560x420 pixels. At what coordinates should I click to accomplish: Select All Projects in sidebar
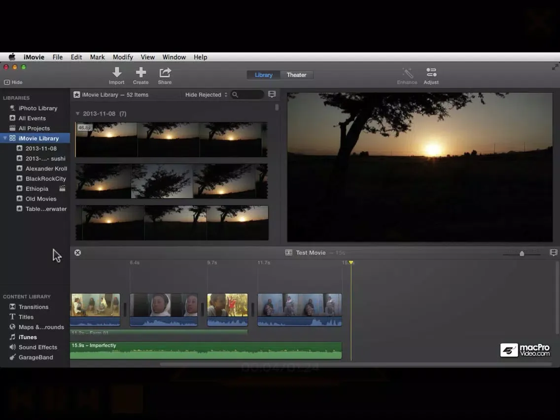tap(35, 128)
